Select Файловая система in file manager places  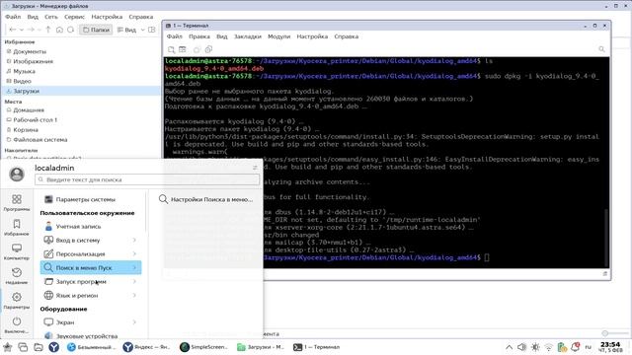(x=37, y=140)
